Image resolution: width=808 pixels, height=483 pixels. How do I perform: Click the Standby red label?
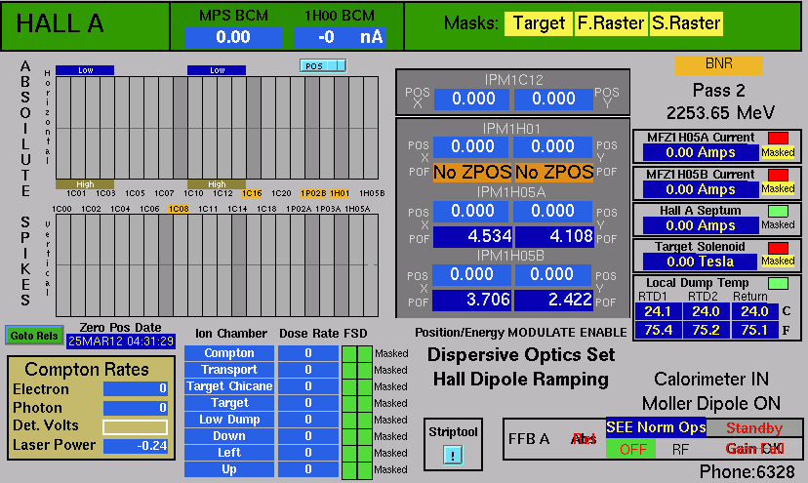click(754, 427)
